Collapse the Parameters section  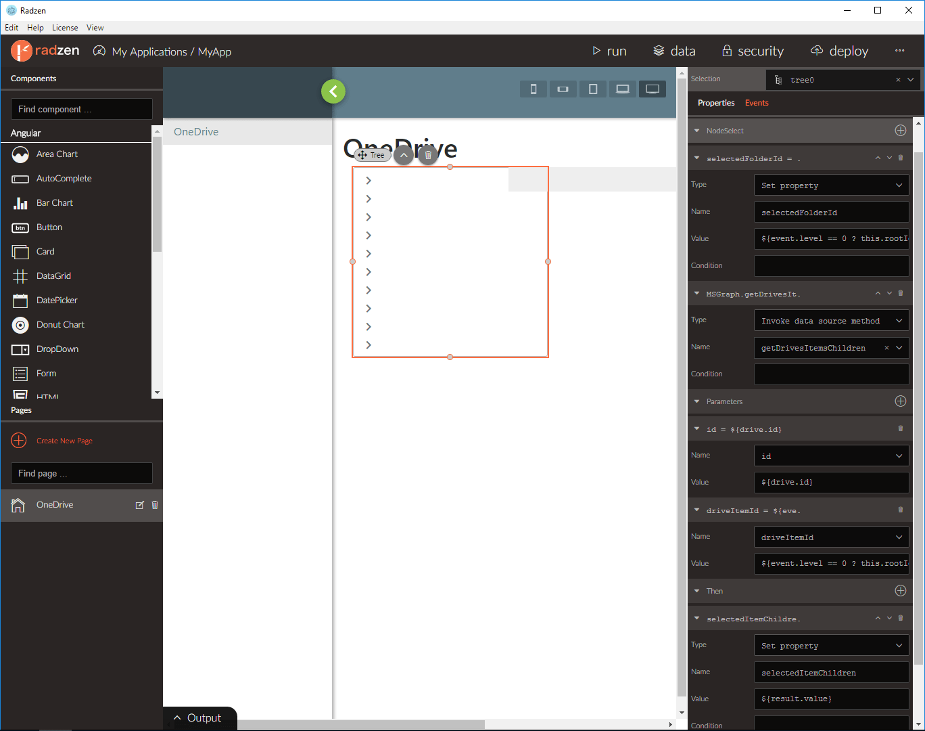pos(697,401)
